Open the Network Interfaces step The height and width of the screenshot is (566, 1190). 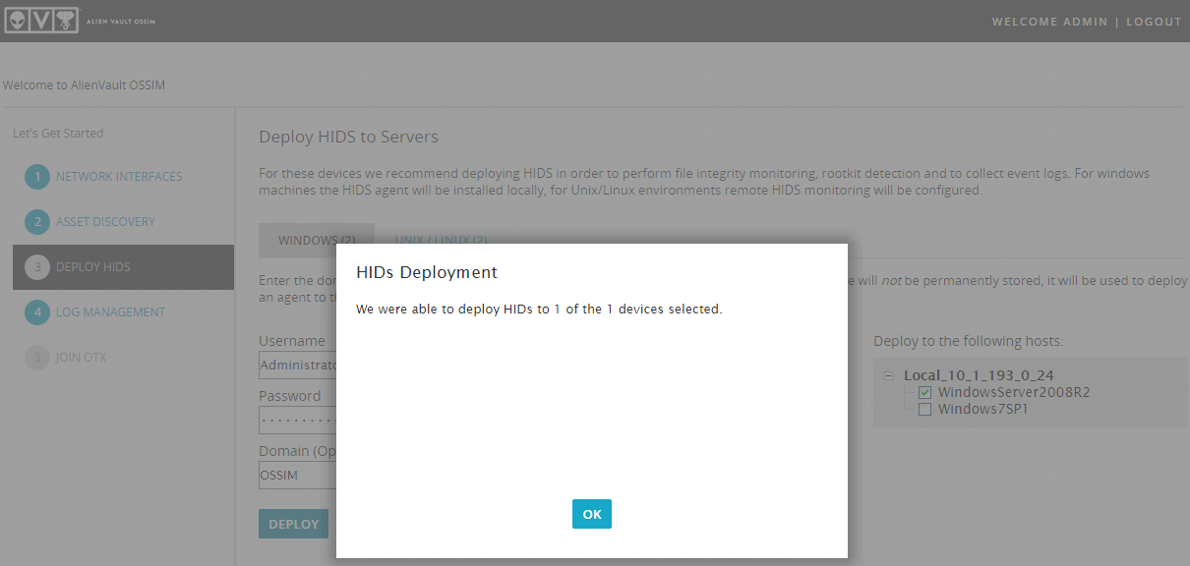click(119, 177)
